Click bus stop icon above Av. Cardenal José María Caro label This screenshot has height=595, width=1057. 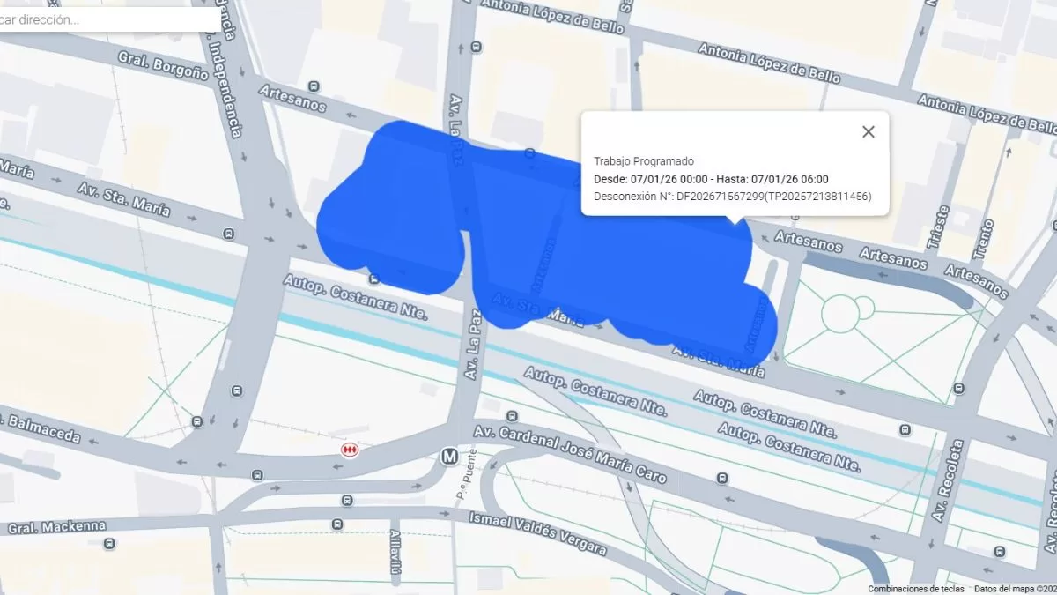coord(512,415)
